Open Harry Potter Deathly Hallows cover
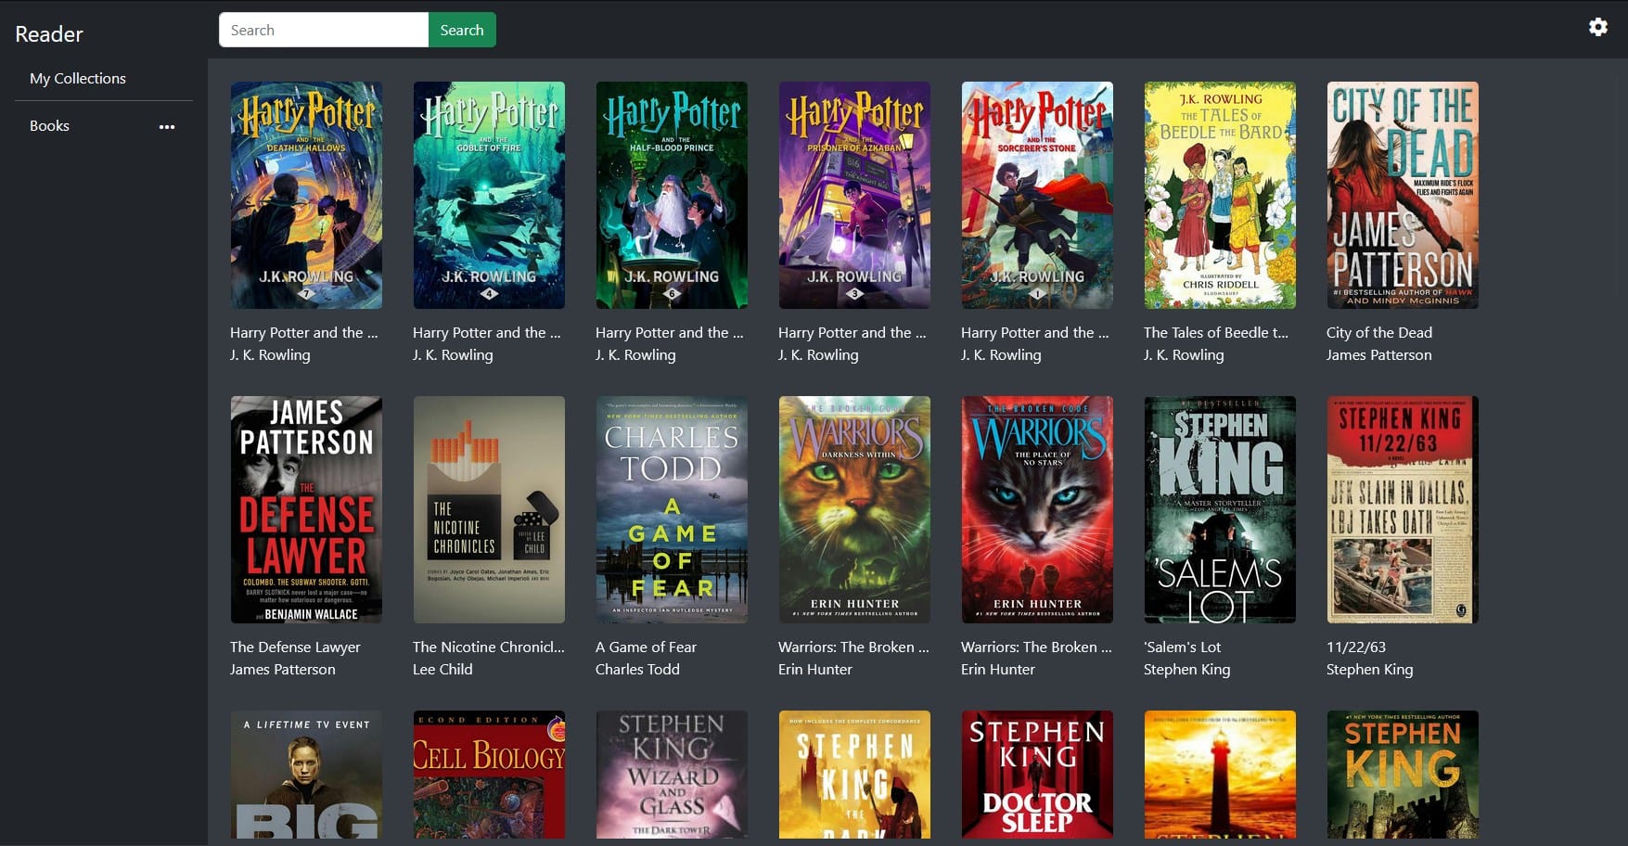 (306, 195)
